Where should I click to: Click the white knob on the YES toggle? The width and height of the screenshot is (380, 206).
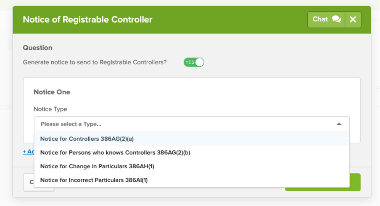199,62
